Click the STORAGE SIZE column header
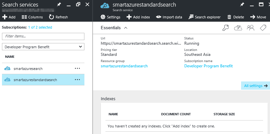270x134 pixels. (x=224, y=114)
